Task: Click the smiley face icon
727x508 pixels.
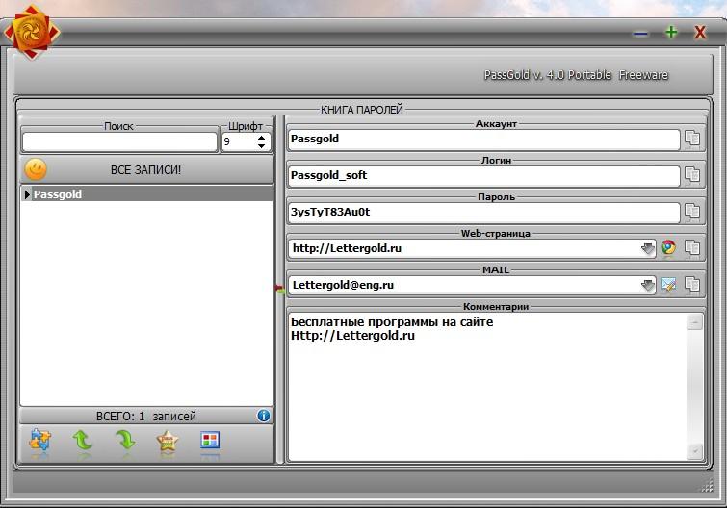Action: 36,169
